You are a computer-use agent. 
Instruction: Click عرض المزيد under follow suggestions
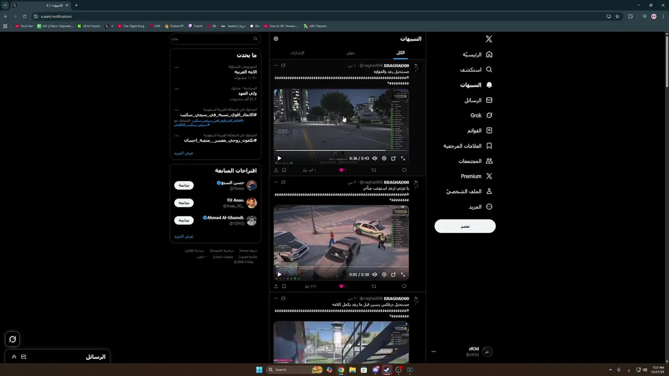click(184, 236)
